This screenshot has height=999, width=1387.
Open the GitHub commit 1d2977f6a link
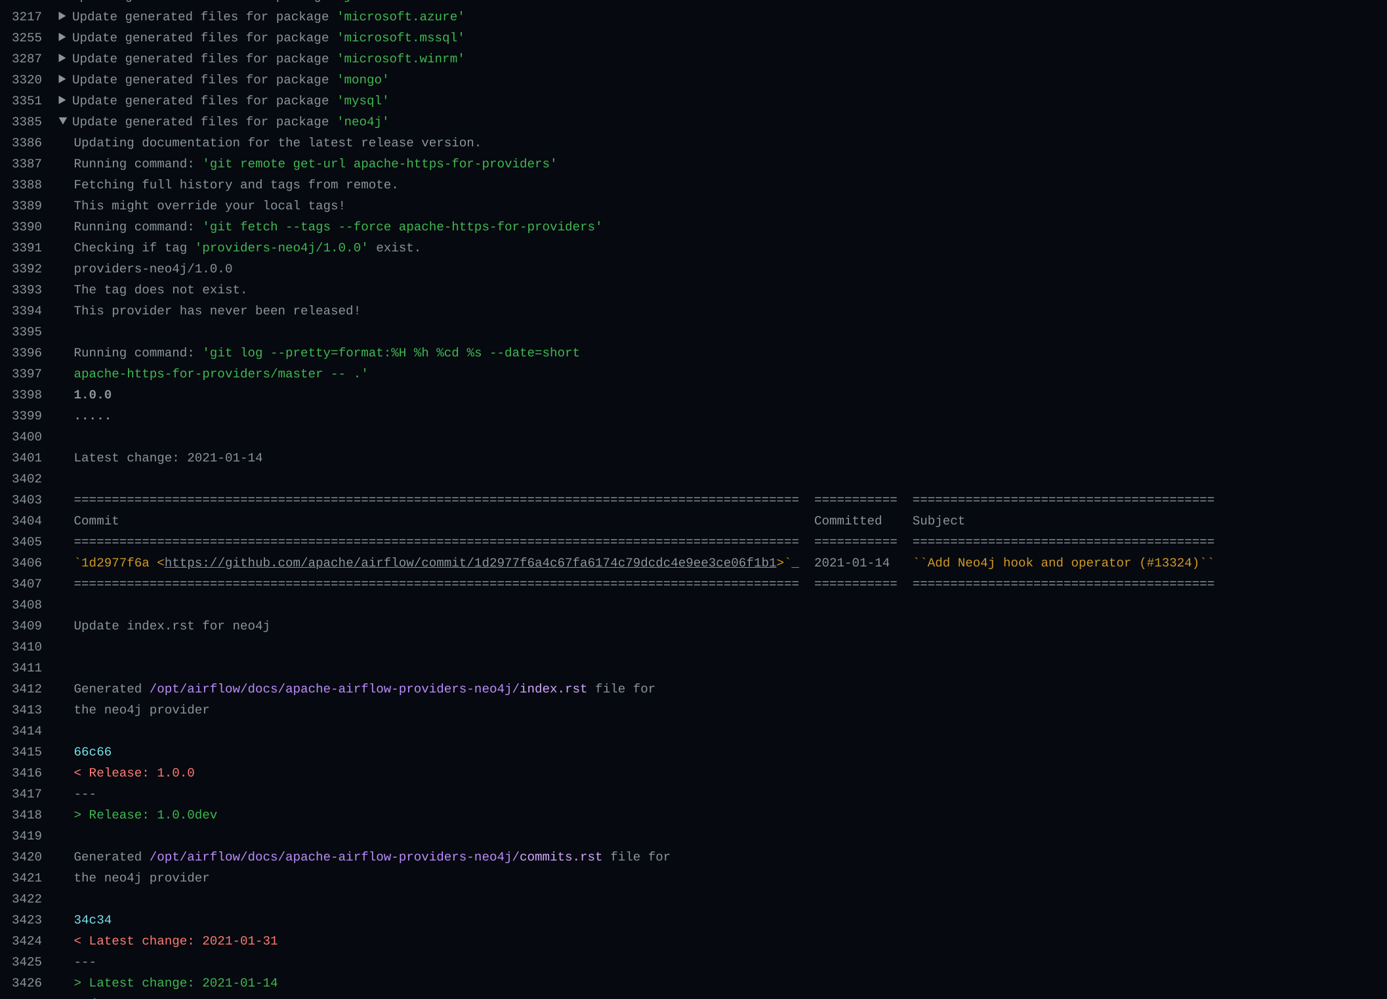point(470,563)
